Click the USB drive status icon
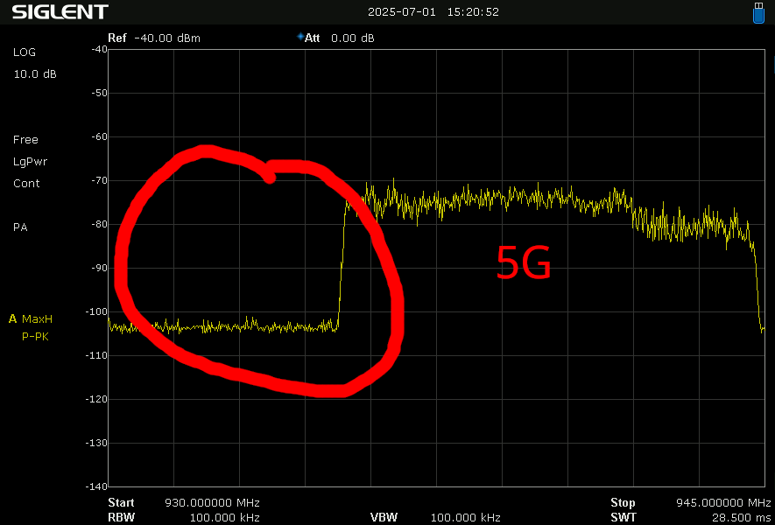This screenshot has height=525, width=775. tap(759, 12)
